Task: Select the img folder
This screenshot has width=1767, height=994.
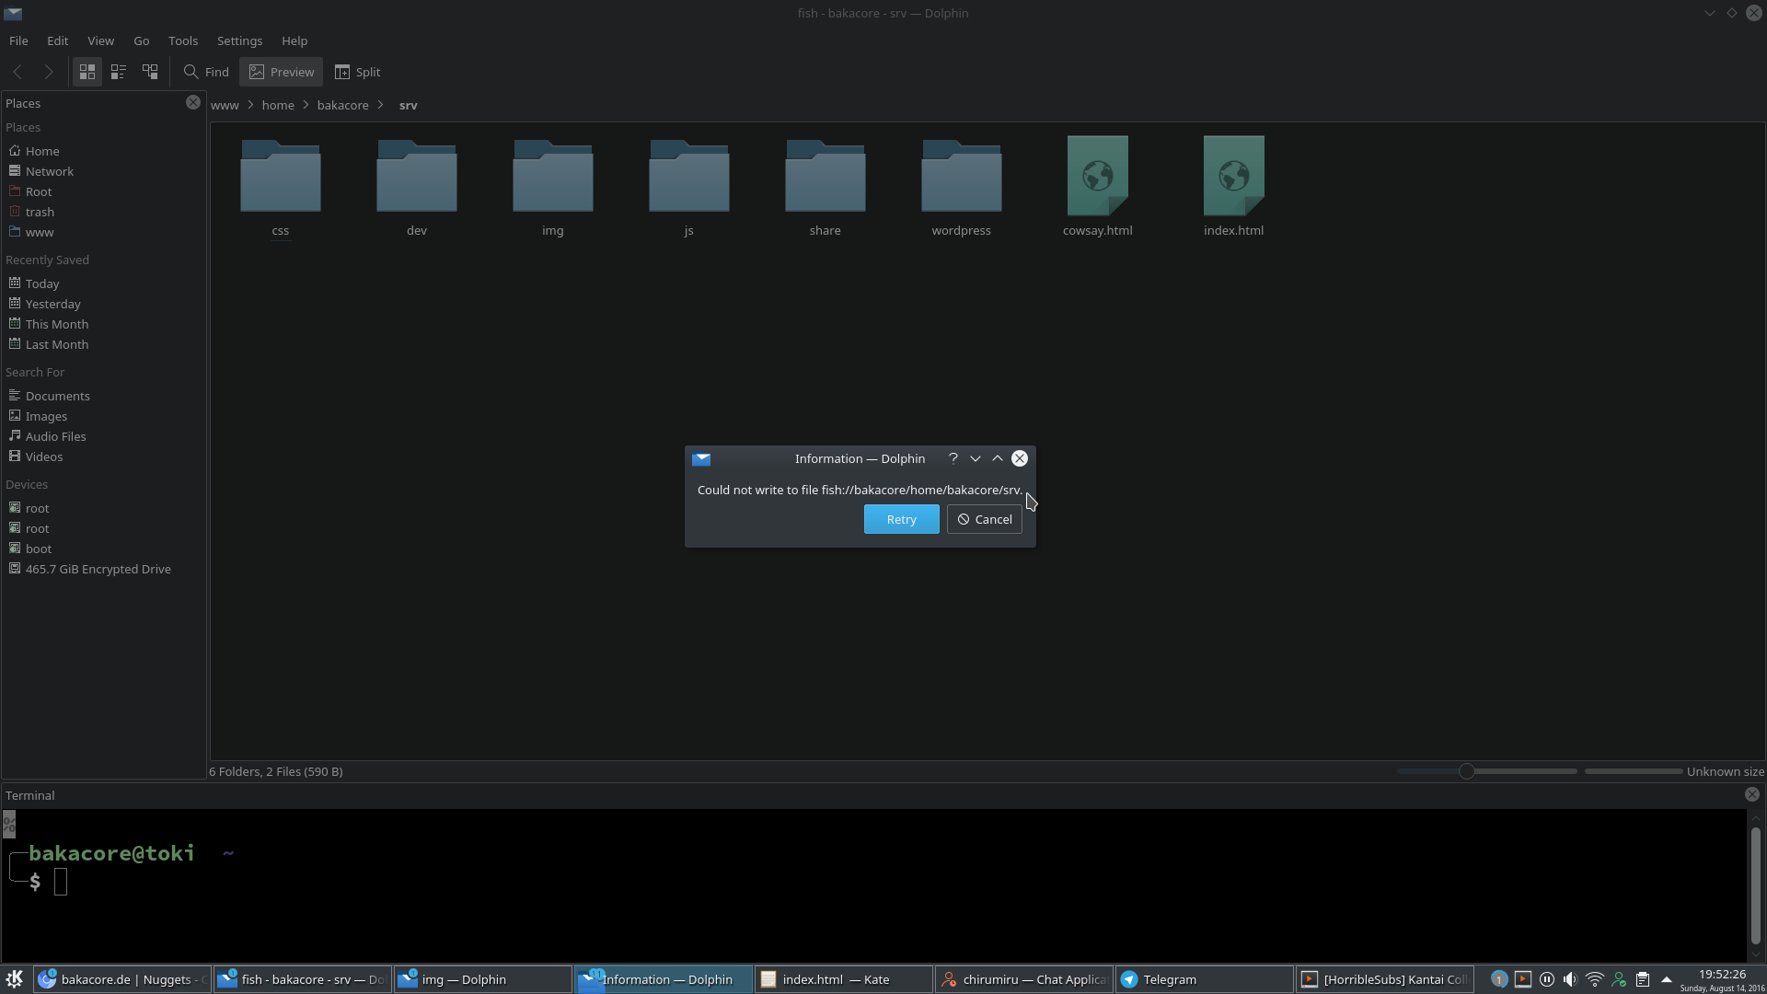Action: pos(553,188)
